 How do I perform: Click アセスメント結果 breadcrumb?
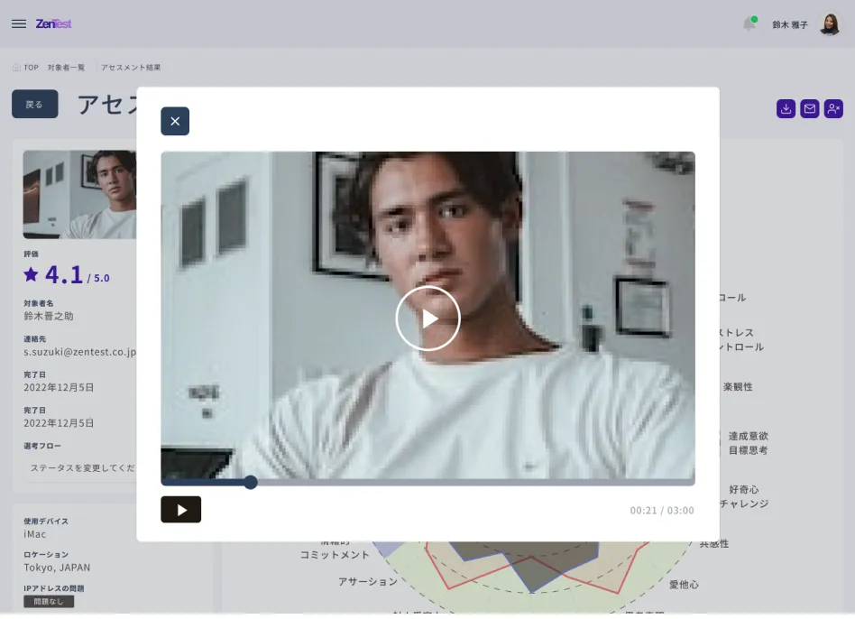click(131, 68)
